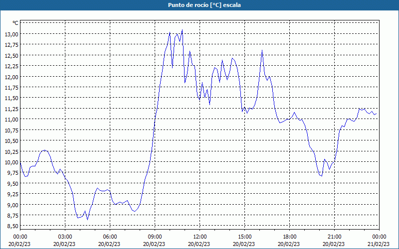Click the 9,75 y-axis label

[13, 173]
